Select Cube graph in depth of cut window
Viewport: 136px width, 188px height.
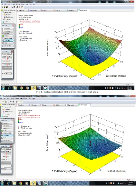7,138
